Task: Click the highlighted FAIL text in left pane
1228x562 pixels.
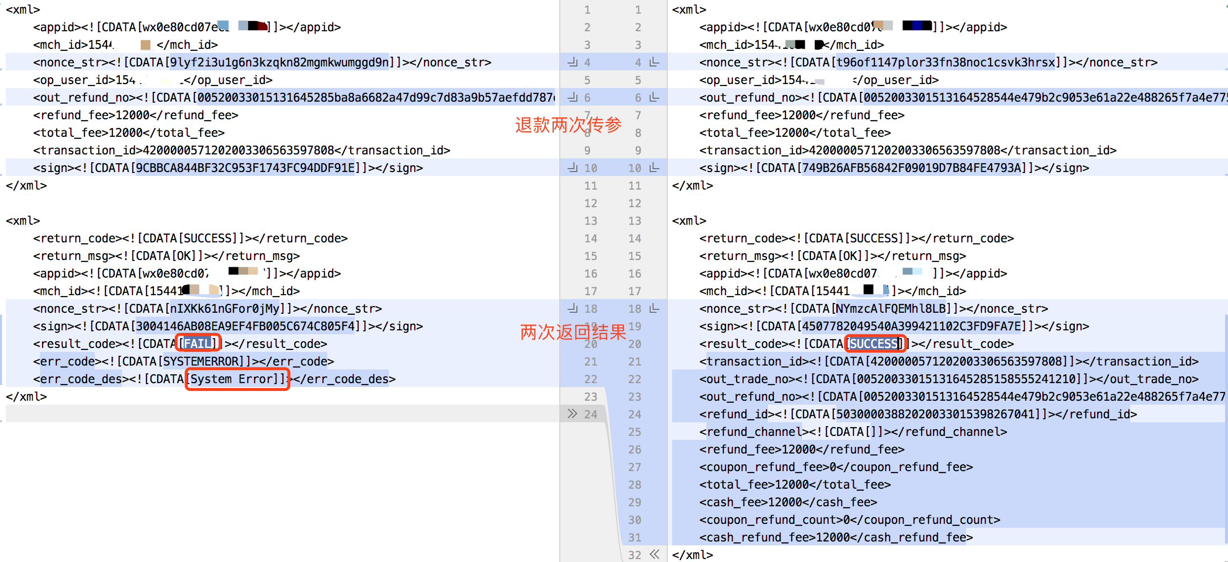Action: pos(198,344)
